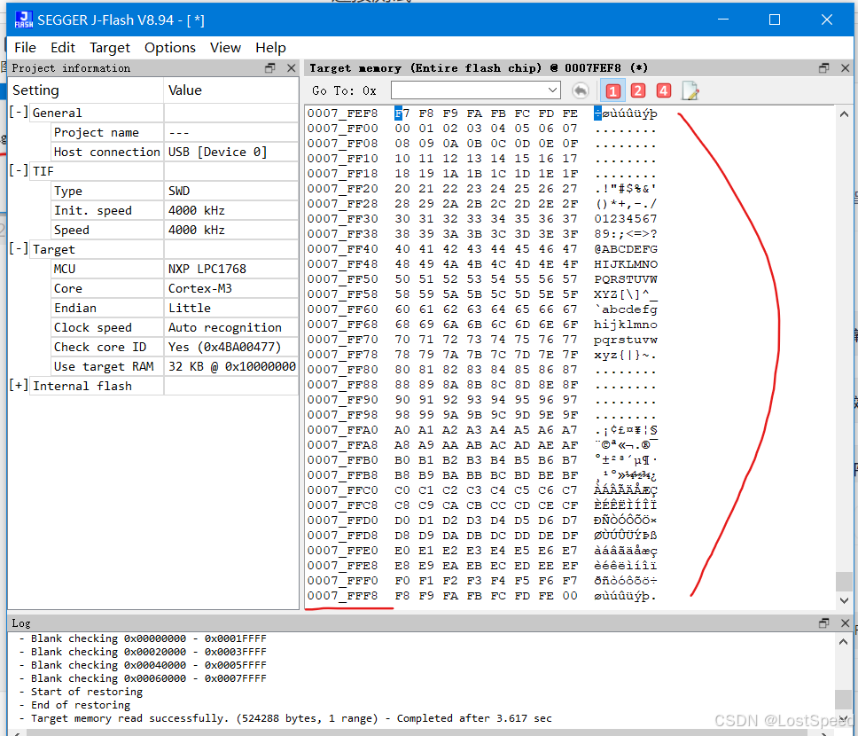
Task: Undock the Log panel
Action: pyautogui.click(x=824, y=623)
